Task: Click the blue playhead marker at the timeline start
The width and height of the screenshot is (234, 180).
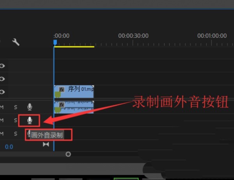Action: click(55, 42)
